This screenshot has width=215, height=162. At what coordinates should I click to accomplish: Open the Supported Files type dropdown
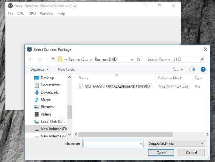point(176,143)
